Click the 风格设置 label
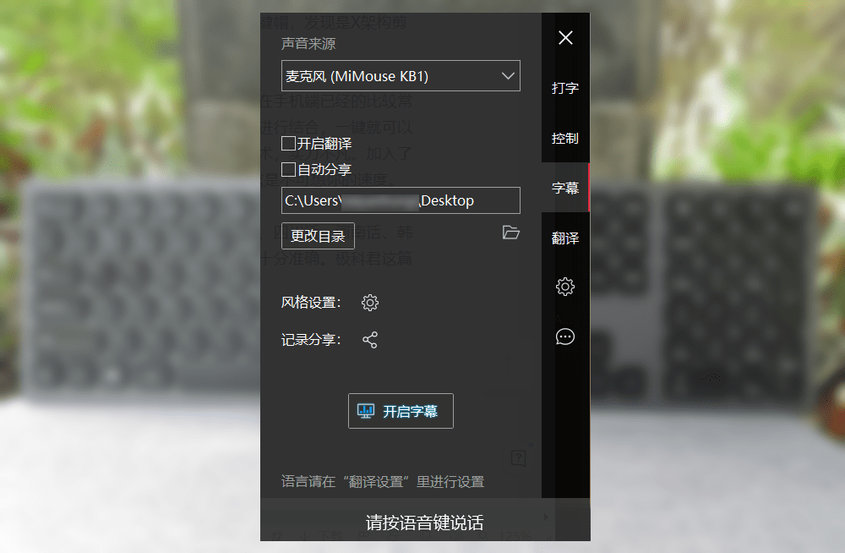 pos(311,303)
